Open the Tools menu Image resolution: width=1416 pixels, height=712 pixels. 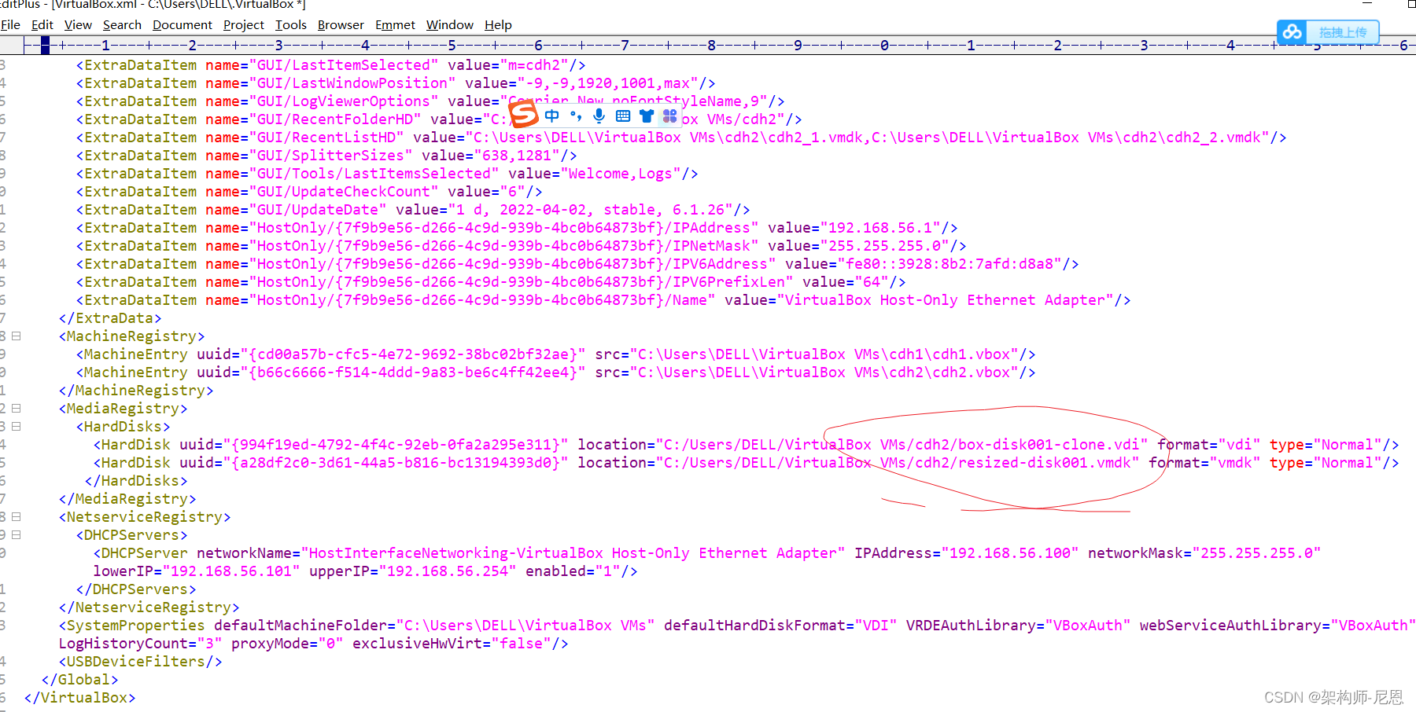pos(291,25)
